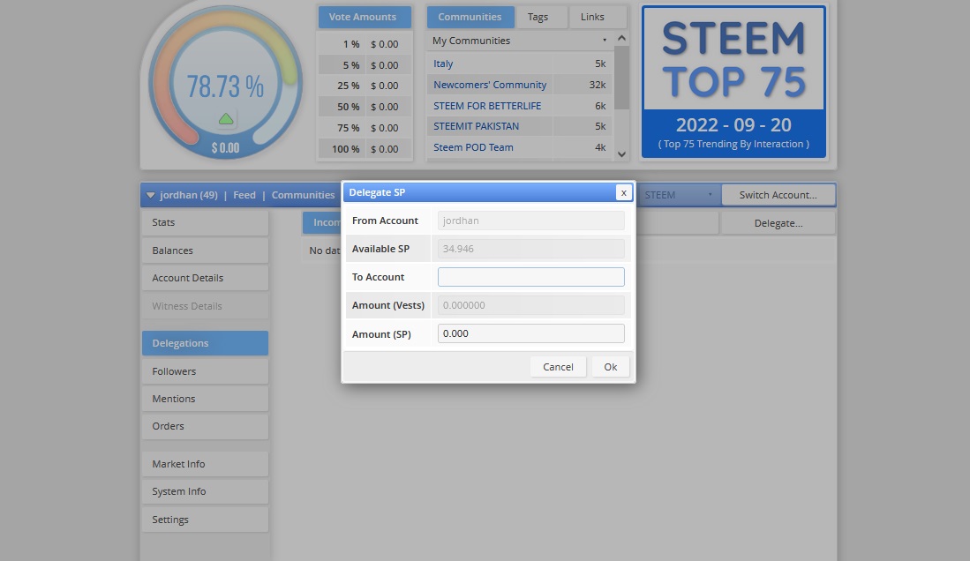
Task: Open System Info in the sidebar
Action: (x=205, y=491)
